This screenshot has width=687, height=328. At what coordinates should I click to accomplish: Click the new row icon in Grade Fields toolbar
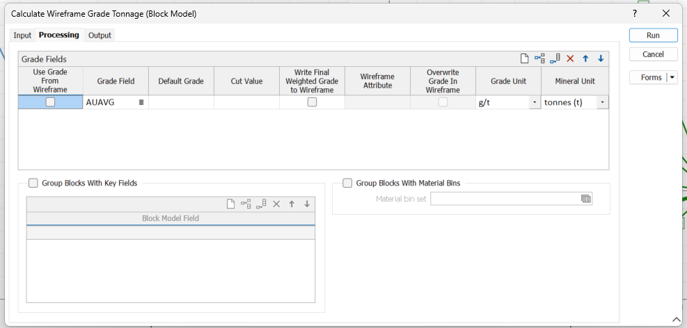coord(526,59)
